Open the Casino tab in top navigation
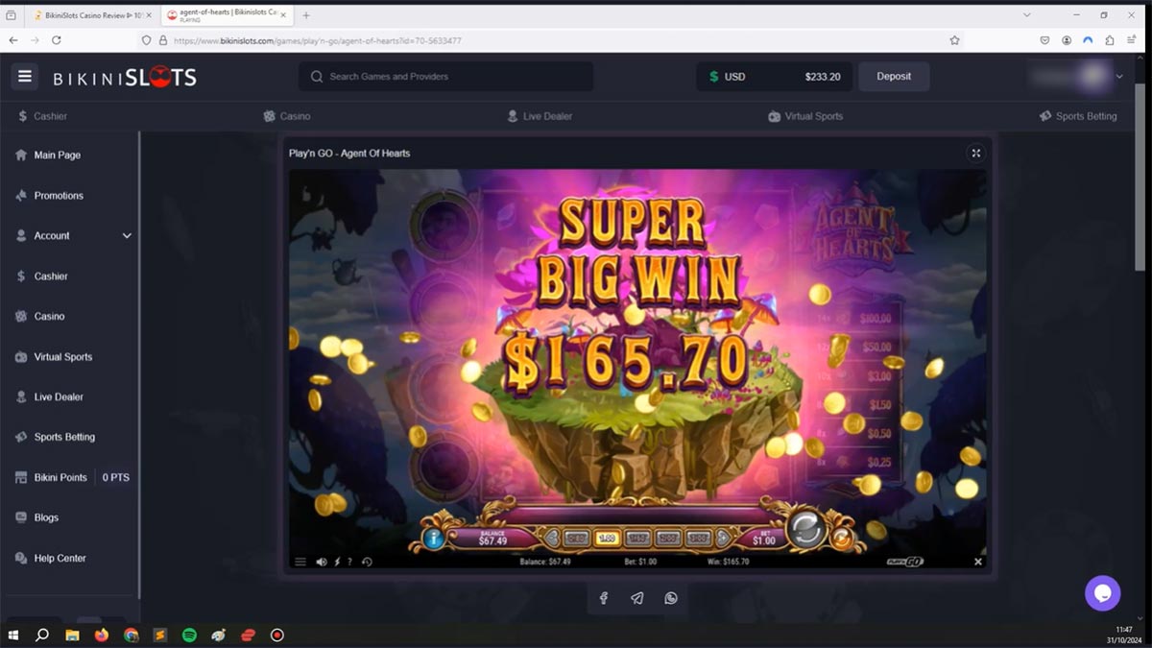 click(x=287, y=116)
